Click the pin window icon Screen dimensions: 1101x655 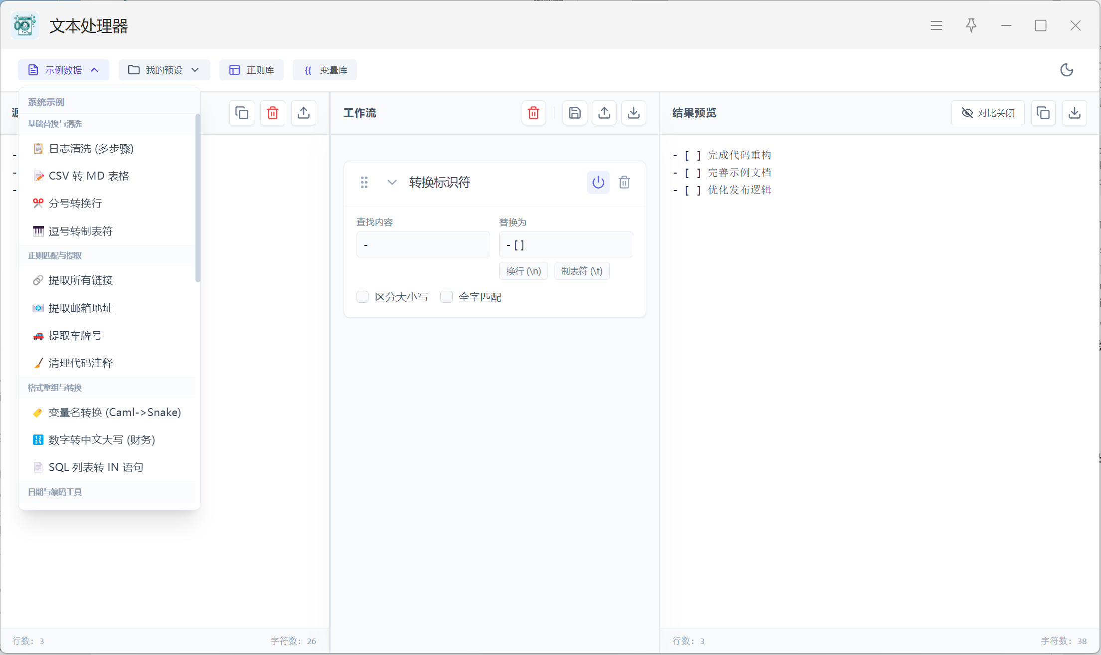(971, 25)
